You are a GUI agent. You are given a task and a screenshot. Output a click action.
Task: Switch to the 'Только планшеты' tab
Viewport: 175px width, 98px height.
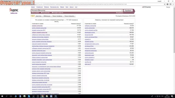pyautogui.click(x=69, y=16)
